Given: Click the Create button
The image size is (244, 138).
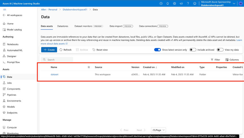Looking at the screenshot, I should (49, 50).
